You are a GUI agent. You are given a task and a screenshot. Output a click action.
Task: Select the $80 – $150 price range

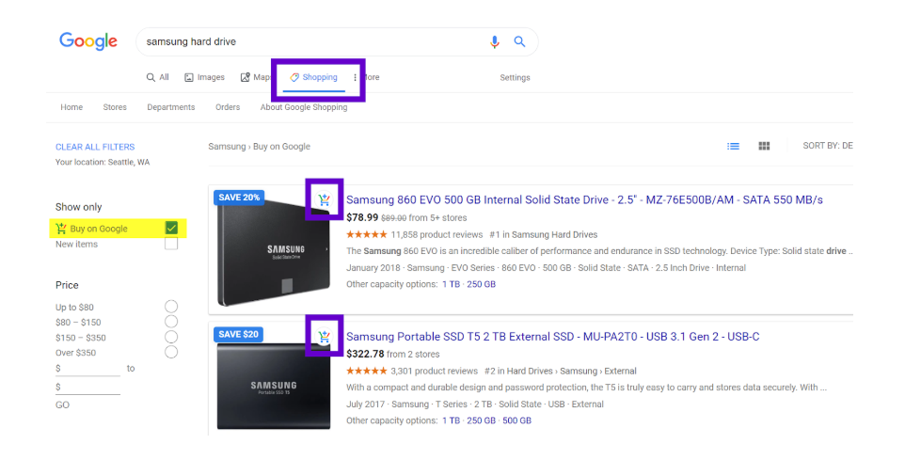tap(171, 322)
